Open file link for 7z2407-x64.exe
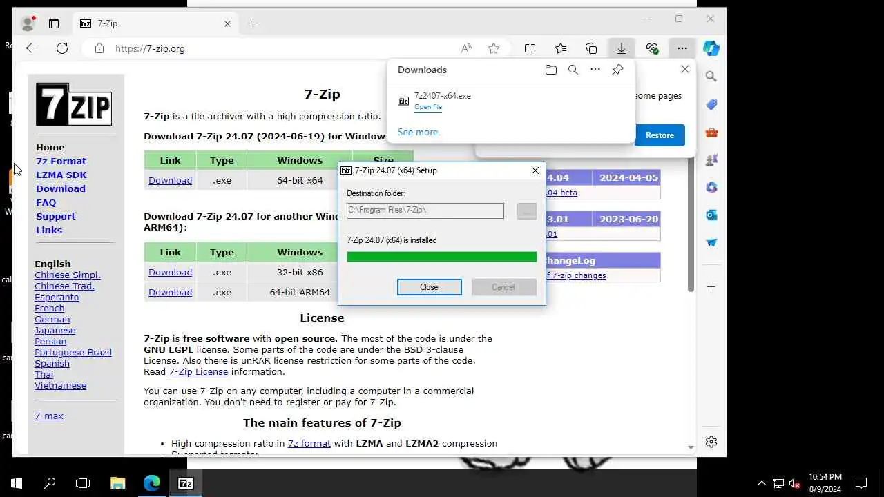The width and height of the screenshot is (884, 497). [428, 107]
